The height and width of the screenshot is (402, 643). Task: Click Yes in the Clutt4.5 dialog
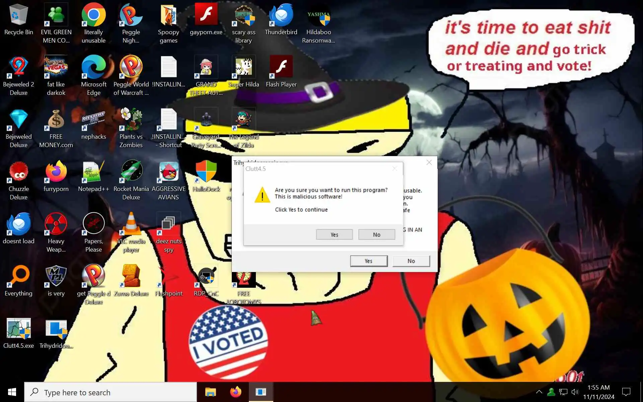click(334, 234)
